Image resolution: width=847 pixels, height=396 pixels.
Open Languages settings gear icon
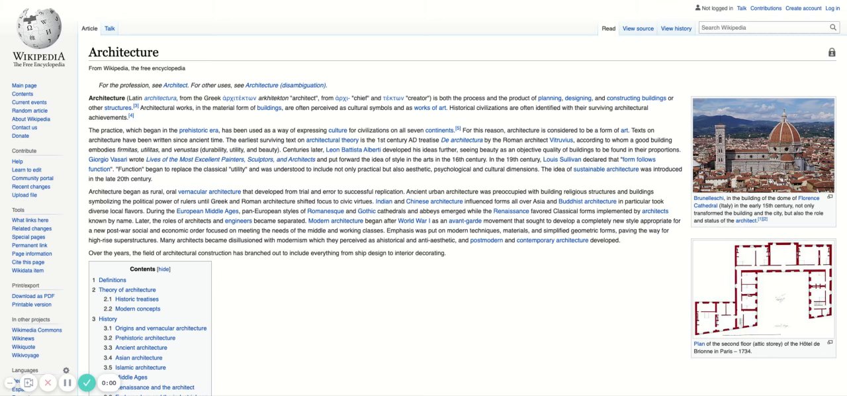click(x=66, y=370)
